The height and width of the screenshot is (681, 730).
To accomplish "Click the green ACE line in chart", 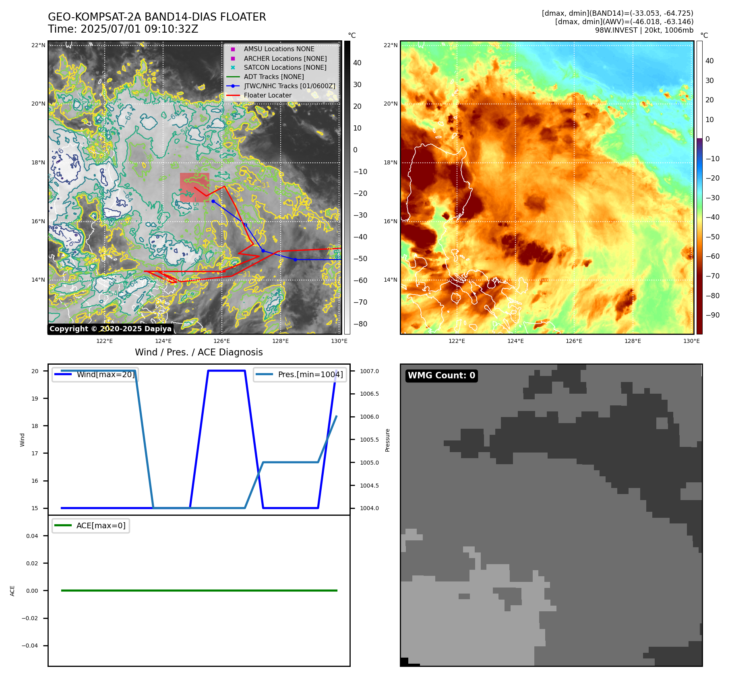I will [x=199, y=591].
